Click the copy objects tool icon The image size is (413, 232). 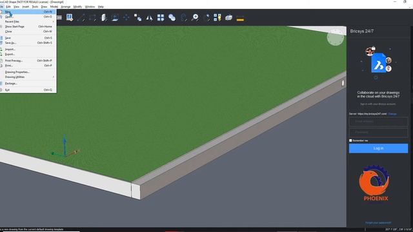click(x=137, y=17)
